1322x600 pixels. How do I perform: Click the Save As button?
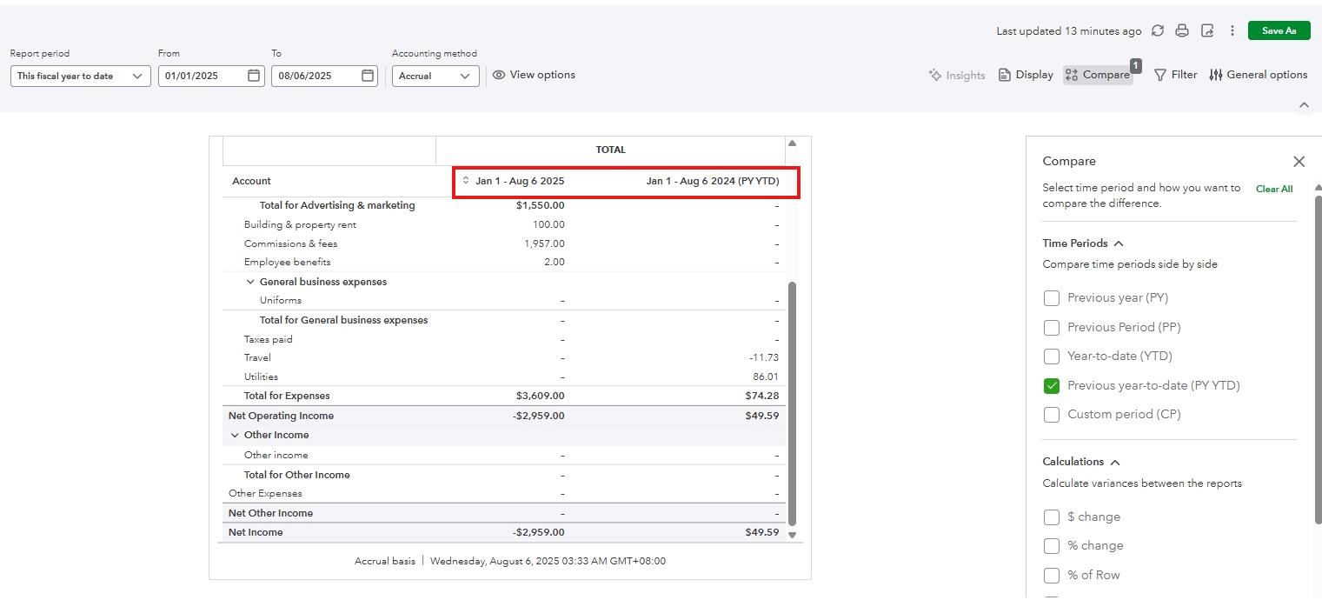point(1279,30)
